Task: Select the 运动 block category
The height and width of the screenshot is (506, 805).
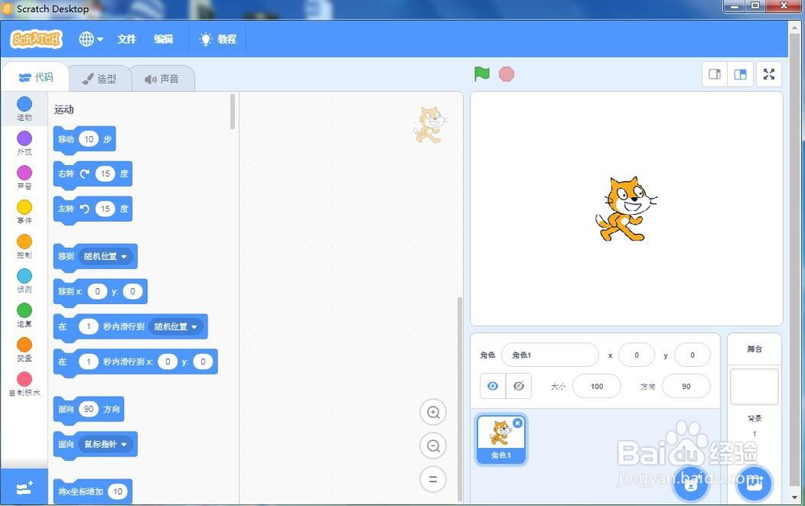Action: click(24, 109)
